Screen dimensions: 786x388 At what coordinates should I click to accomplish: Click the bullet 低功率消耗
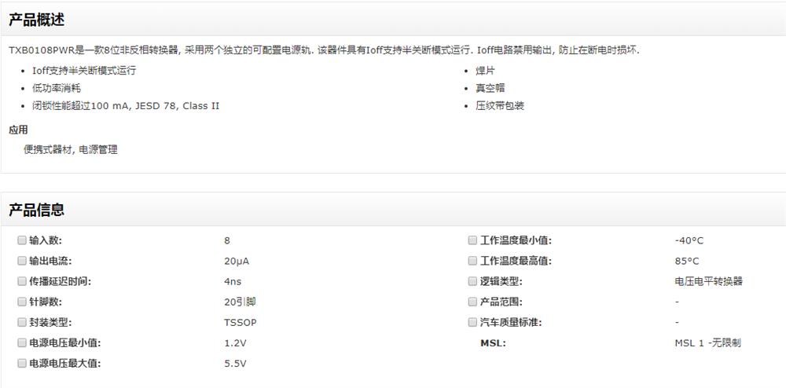(x=57, y=88)
